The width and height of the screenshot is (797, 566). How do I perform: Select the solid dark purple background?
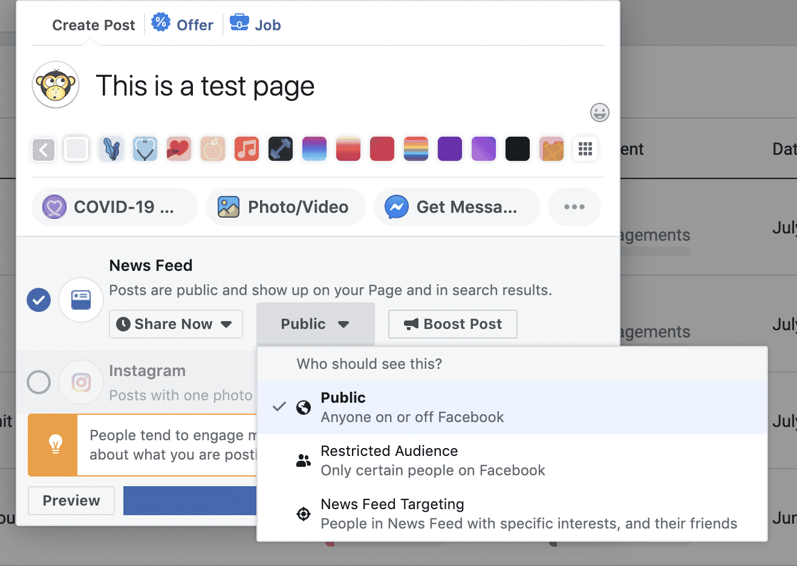pyautogui.click(x=450, y=149)
